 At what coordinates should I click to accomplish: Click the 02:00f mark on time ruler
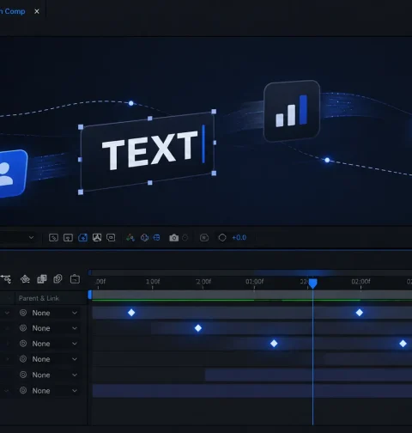click(360, 282)
